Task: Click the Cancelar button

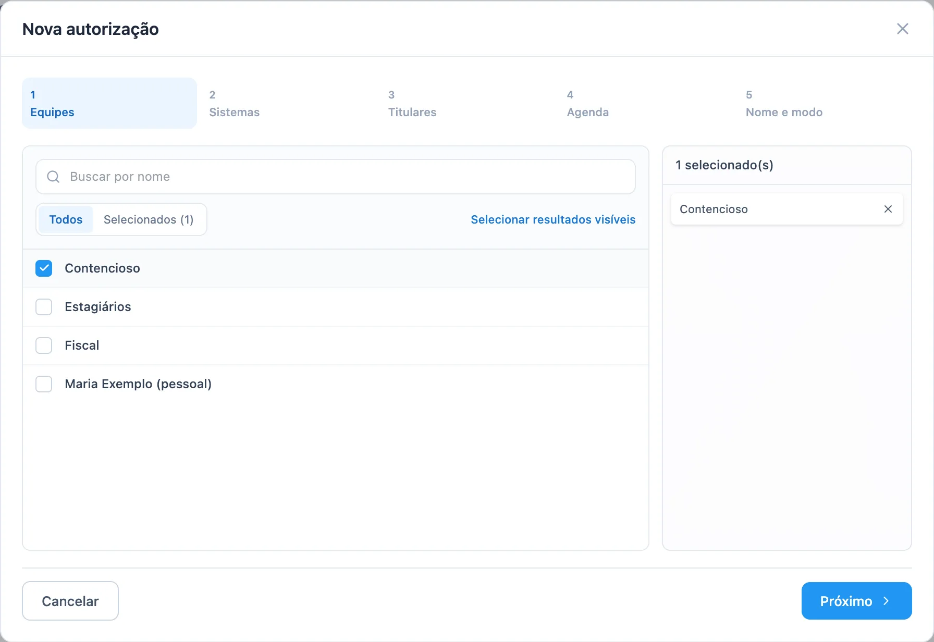Action: pos(70,601)
